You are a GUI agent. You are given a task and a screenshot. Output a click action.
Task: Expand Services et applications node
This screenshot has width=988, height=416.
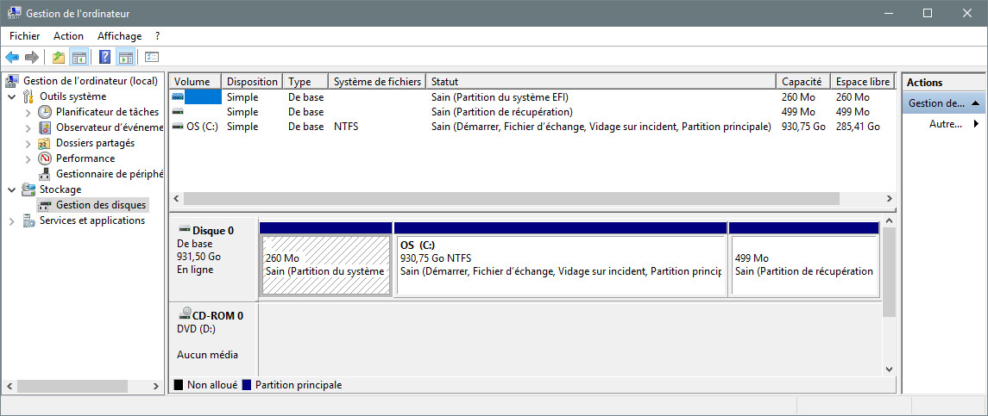(x=12, y=220)
